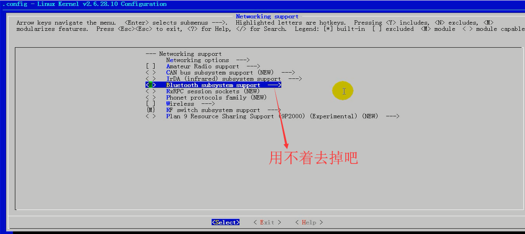Click the < Exit > button
This screenshot has width=525, height=234.
click(267, 222)
